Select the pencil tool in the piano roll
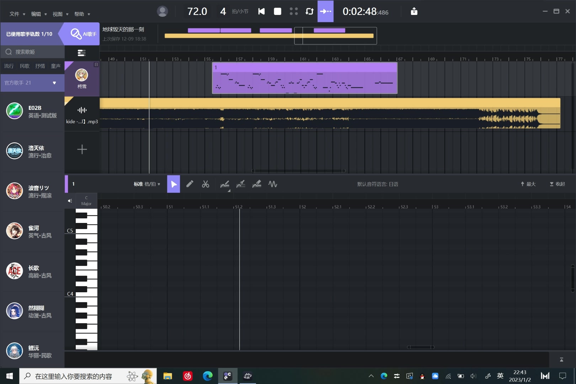 pos(190,184)
